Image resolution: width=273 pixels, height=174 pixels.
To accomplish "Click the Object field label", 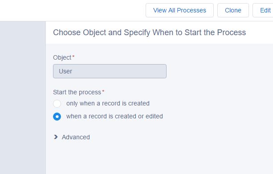I will point(62,57).
